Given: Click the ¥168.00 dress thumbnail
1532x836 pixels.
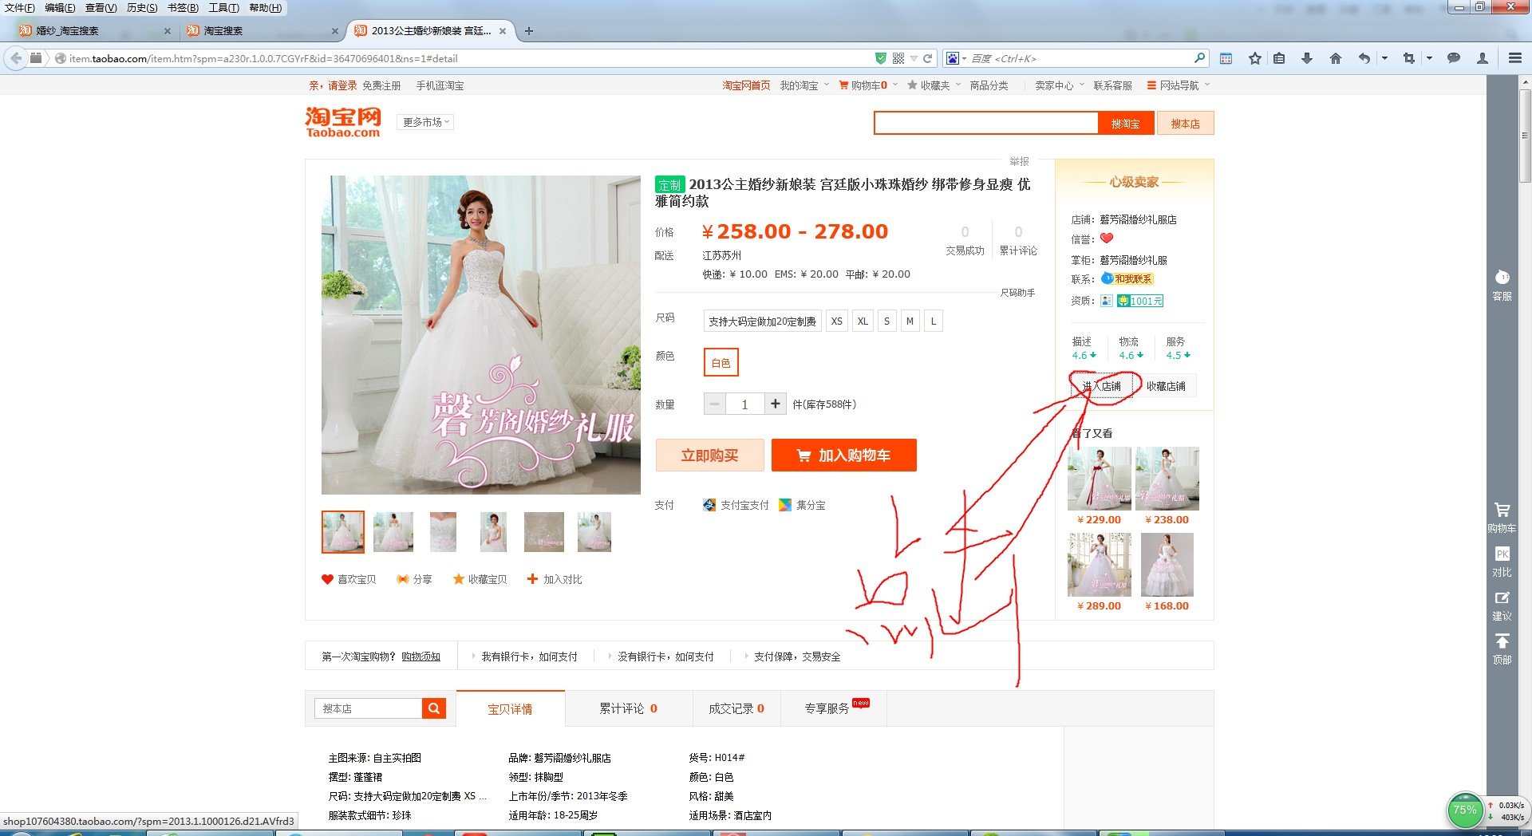Looking at the screenshot, I should point(1167,565).
